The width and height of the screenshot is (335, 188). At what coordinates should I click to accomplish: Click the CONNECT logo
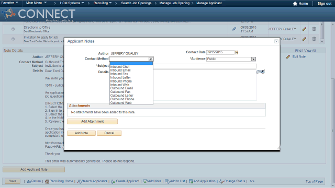coord(38,14)
